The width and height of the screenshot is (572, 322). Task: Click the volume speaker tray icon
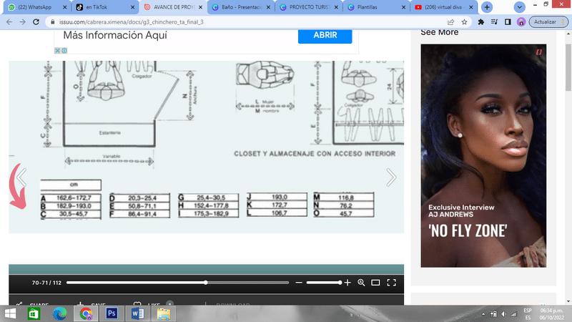point(503,314)
